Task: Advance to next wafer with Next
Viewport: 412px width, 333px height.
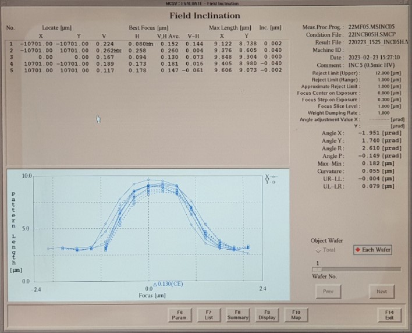Action: point(381,291)
